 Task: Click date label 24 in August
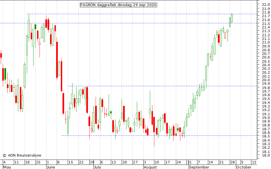click(x=179, y=162)
